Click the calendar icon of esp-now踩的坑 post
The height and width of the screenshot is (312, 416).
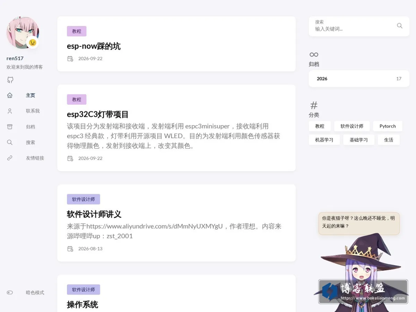pyautogui.click(x=70, y=59)
